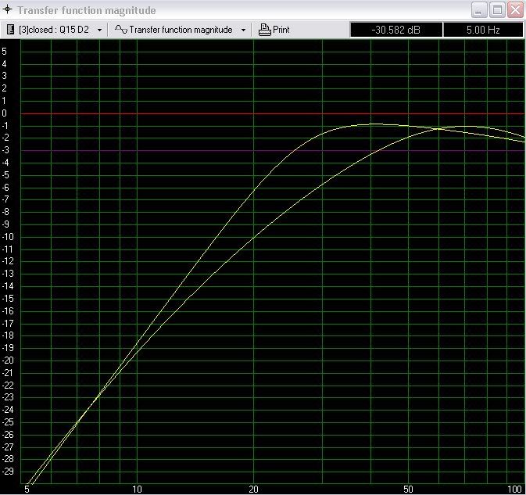The width and height of the screenshot is (526, 495).
Task: Click the red 0 dB reference line
Action: click(273, 113)
